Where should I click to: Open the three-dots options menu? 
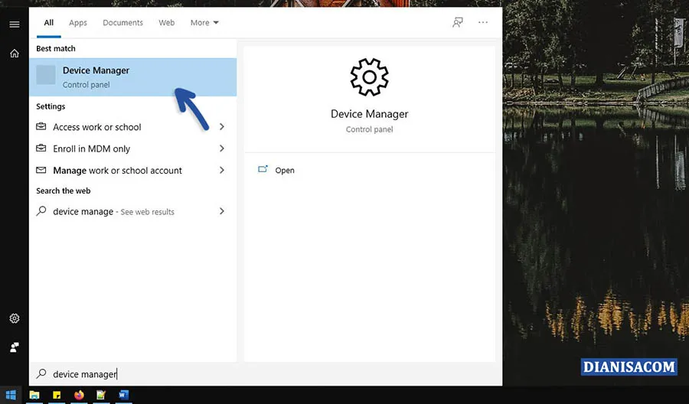[483, 22]
